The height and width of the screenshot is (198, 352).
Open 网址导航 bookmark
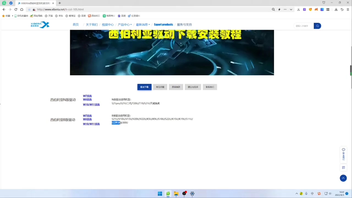(x=36, y=16)
